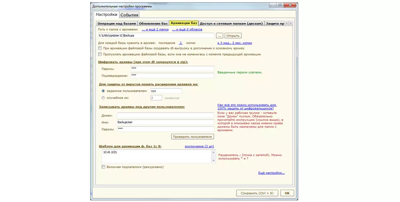Click the template box scroll down arrow
The width and height of the screenshot is (400, 202).
(214, 161)
